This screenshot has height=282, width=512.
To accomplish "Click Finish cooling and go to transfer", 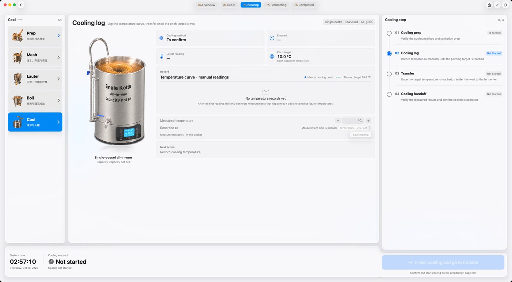I will coord(443,262).
